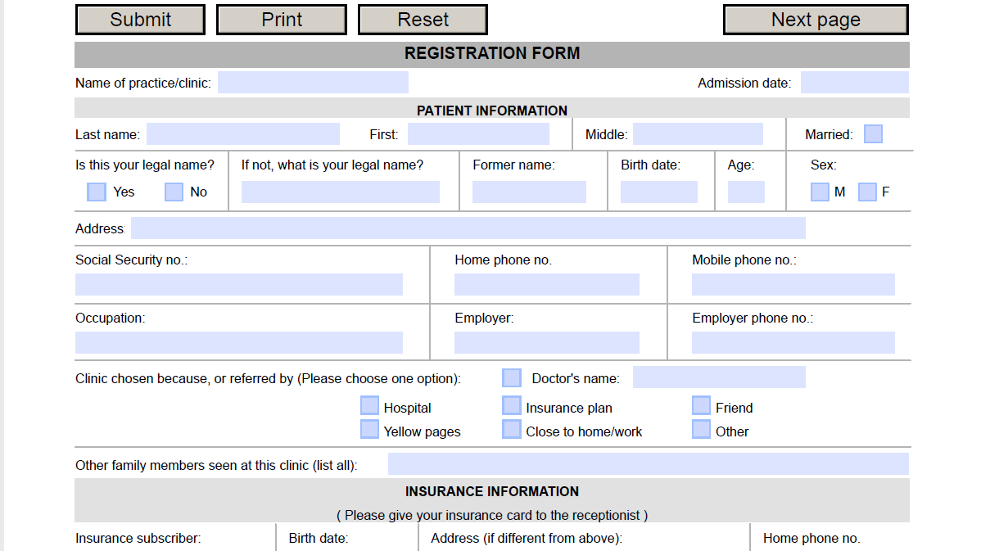Check the Doctor's name referral box
The width and height of the screenshot is (981, 551).
click(x=512, y=377)
